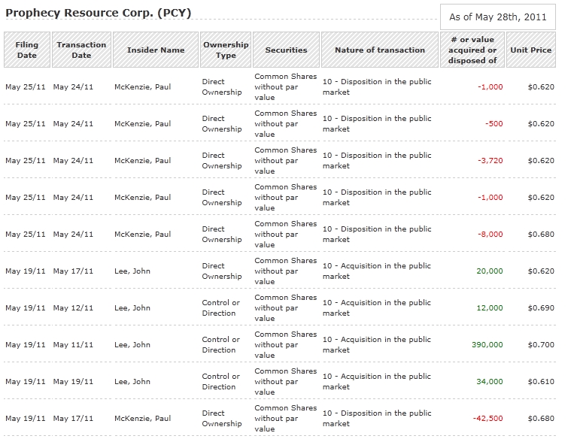Select the Ownership Type column header

pos(226,50)
